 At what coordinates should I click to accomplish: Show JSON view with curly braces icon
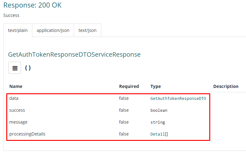coord(28,68)
